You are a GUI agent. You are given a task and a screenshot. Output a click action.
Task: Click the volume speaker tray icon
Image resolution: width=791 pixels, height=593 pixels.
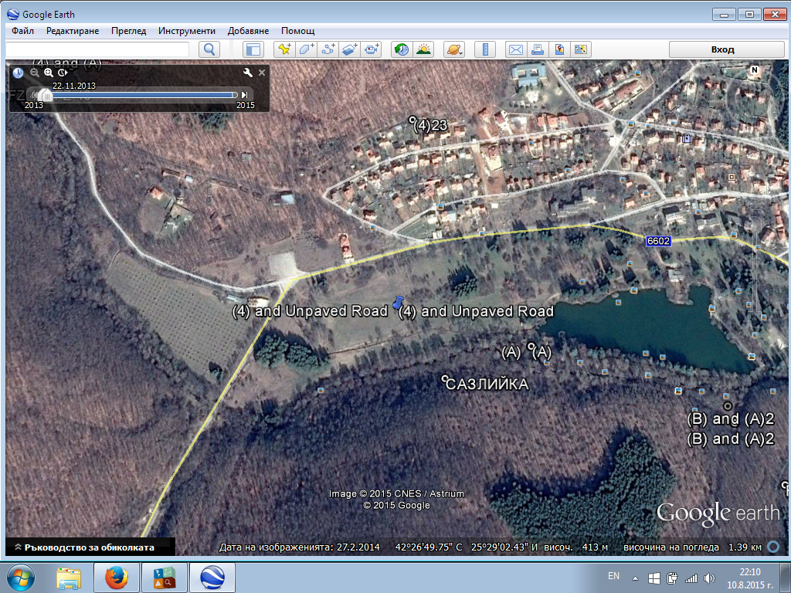(709, 578)
